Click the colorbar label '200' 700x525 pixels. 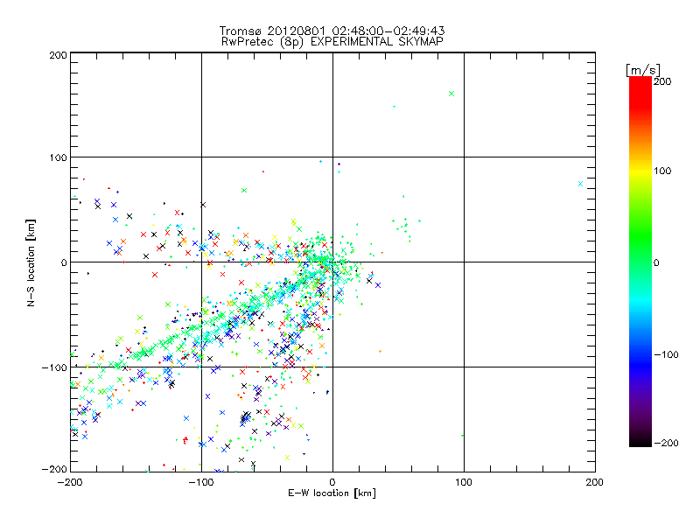pyautogui.click(x=662, y=81)
